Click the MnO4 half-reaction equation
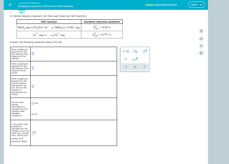This screenshot has width=229, height=164. tap(49, 27)
